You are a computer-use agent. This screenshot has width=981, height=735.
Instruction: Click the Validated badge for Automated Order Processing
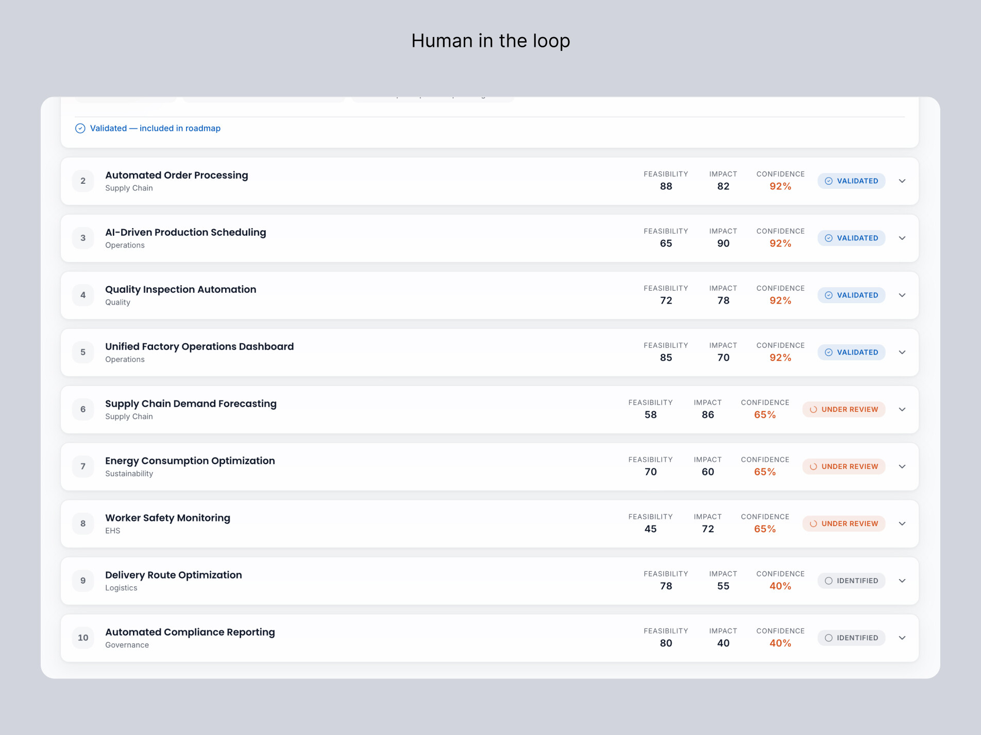[851, 181]
